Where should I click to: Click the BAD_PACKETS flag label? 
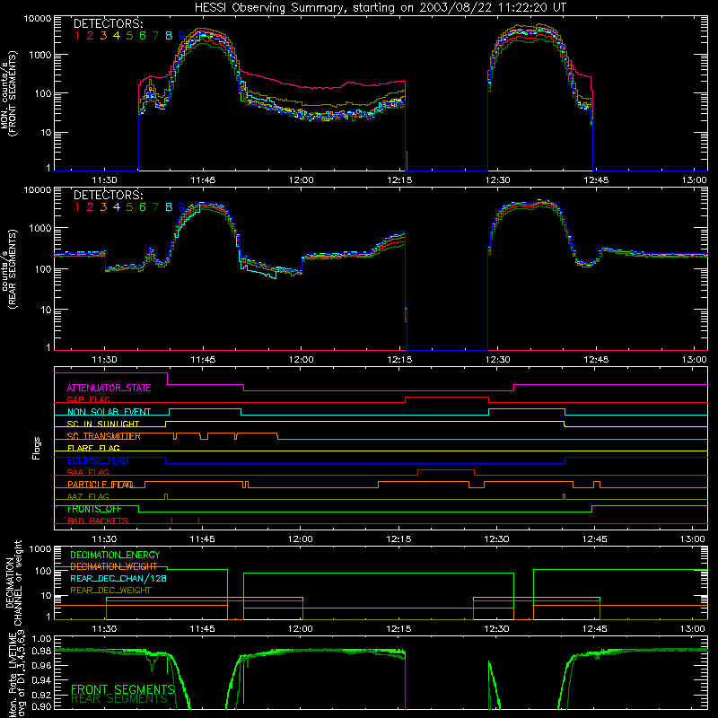tap(98, 521)
